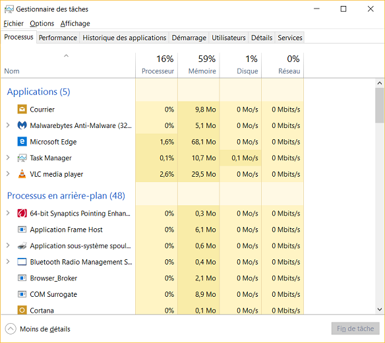Image resolution: width=385 pixels, height=343 pixels.
Task: Click the Microsoft Edge icon
Action: [22, 142]
